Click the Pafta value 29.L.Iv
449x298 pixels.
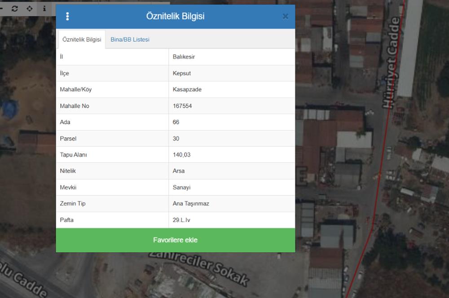click(181, 220)
